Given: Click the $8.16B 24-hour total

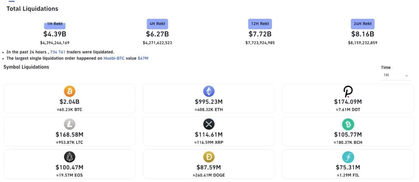Looking at the screenshot, I should coord(362,34).
